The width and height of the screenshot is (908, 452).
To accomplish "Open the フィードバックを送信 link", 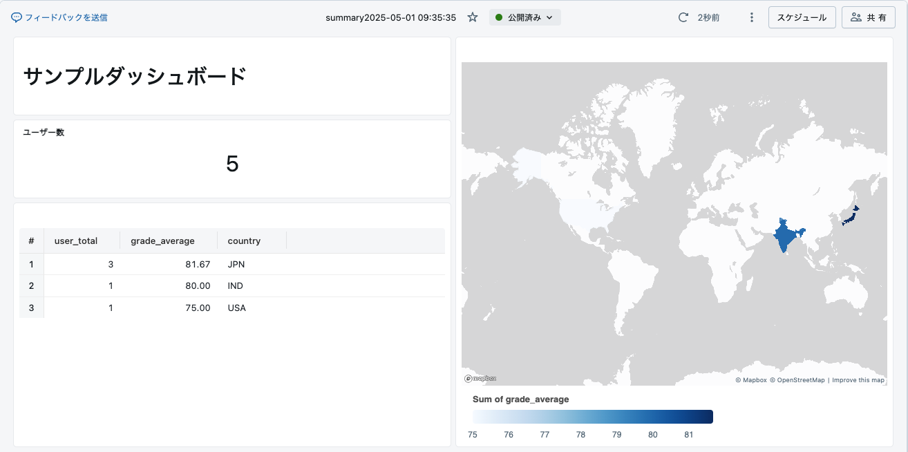I will coord(66,17).
